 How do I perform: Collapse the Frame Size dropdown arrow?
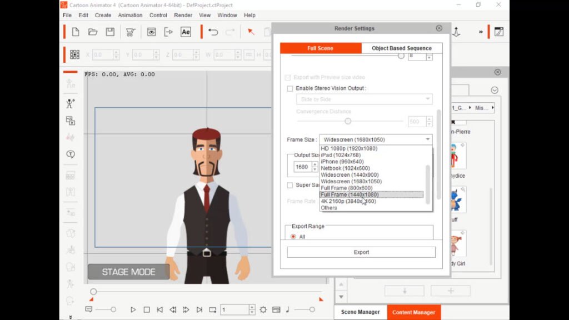(427, 139)
